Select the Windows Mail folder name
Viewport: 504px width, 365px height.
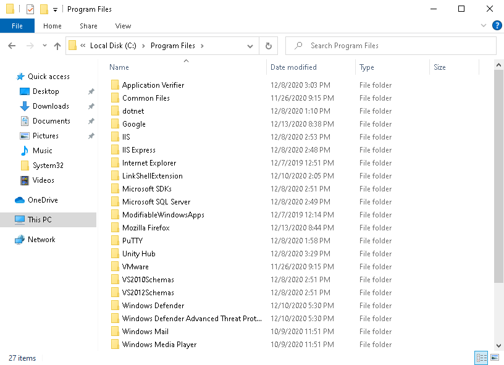coord(145,331)
